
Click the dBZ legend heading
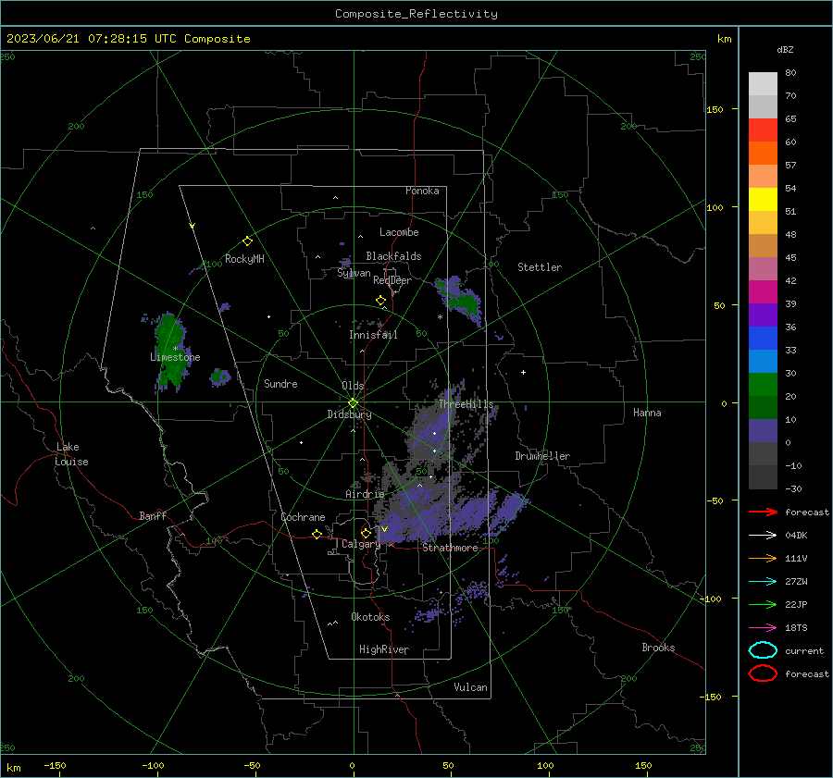(x=785, y=49)
